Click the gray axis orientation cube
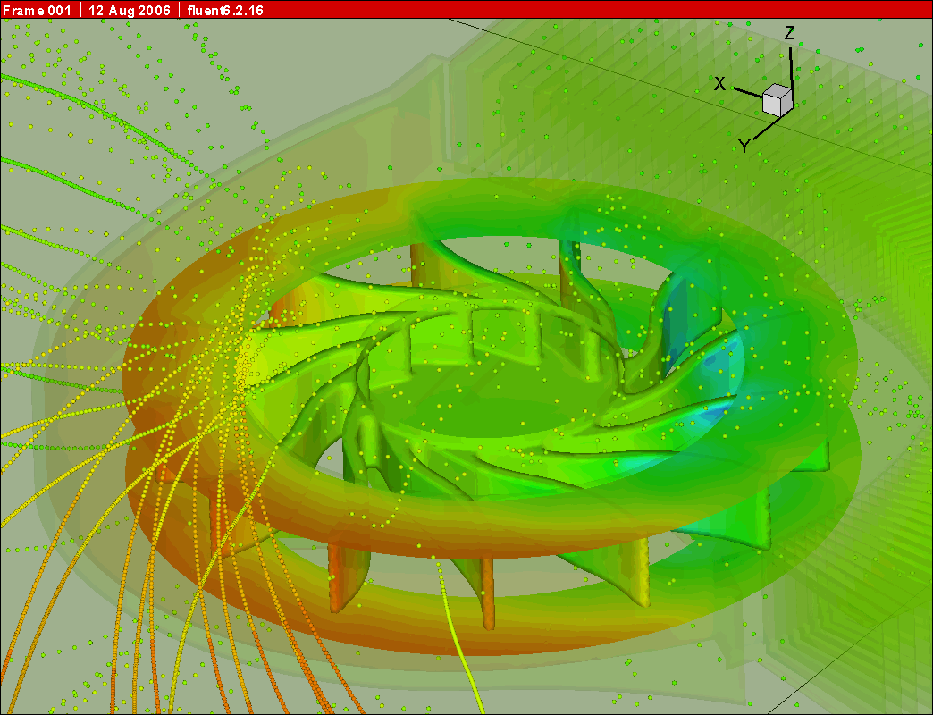 click(x=777, y=100)
